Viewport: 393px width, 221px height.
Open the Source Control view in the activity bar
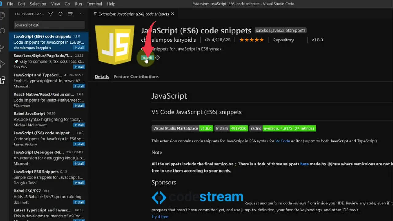pyautogui.click(x=2, y=48)
